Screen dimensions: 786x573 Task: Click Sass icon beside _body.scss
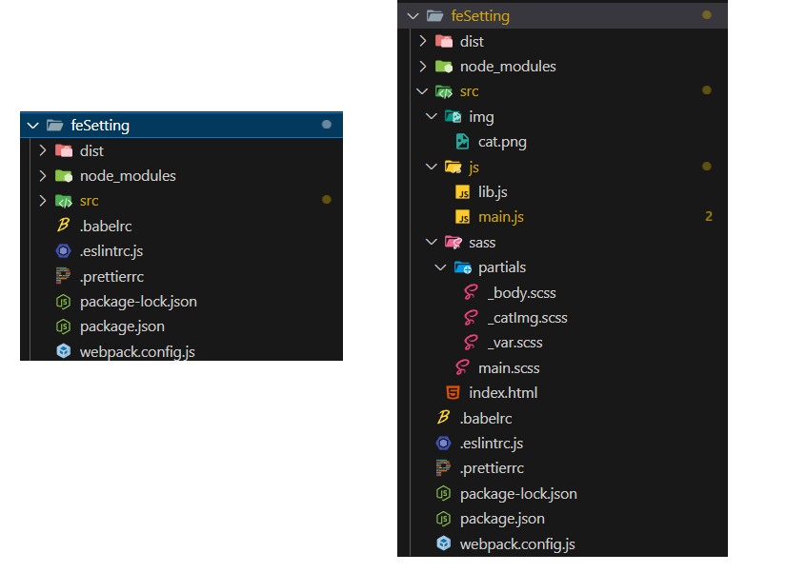pyautogui.click(x=472, y=292)
